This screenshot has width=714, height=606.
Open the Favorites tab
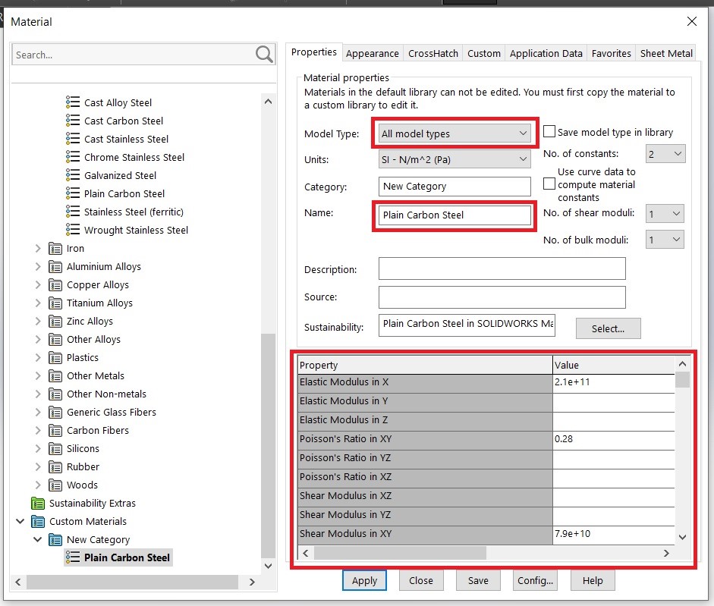[x=611, y=53]
